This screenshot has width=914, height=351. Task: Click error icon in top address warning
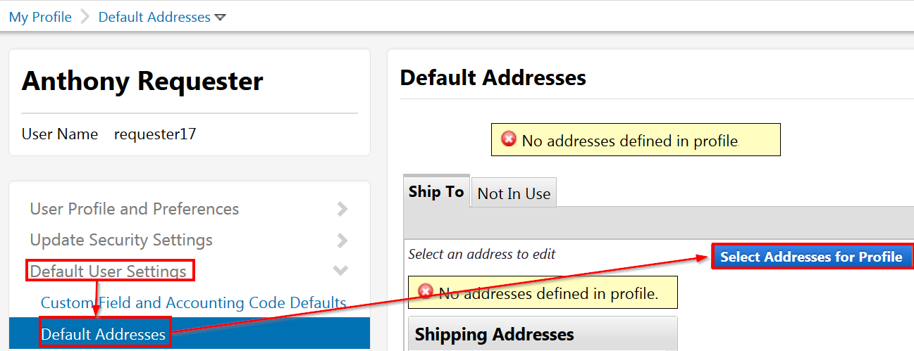click(508, 139)
